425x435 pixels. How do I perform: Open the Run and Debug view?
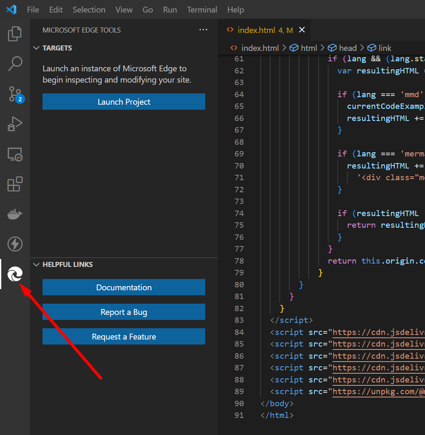[15, 124]
